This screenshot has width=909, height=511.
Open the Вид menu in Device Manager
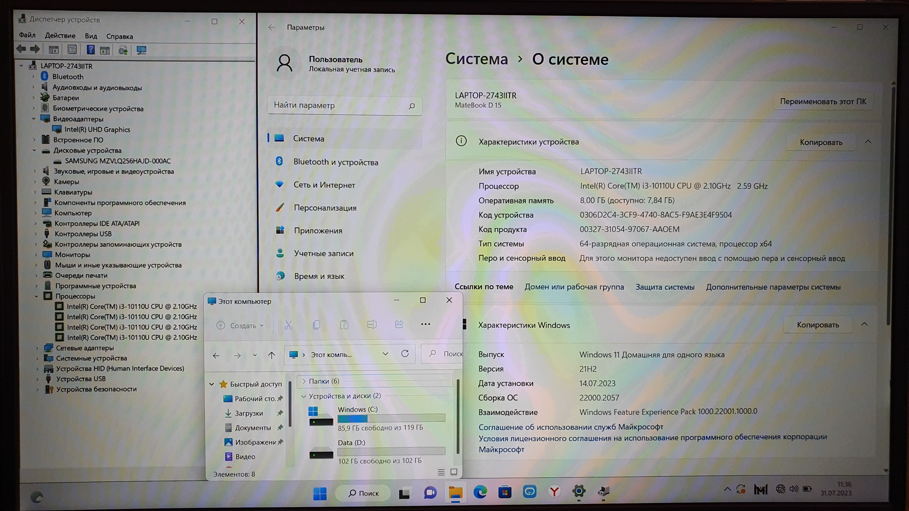click(91, 36)
